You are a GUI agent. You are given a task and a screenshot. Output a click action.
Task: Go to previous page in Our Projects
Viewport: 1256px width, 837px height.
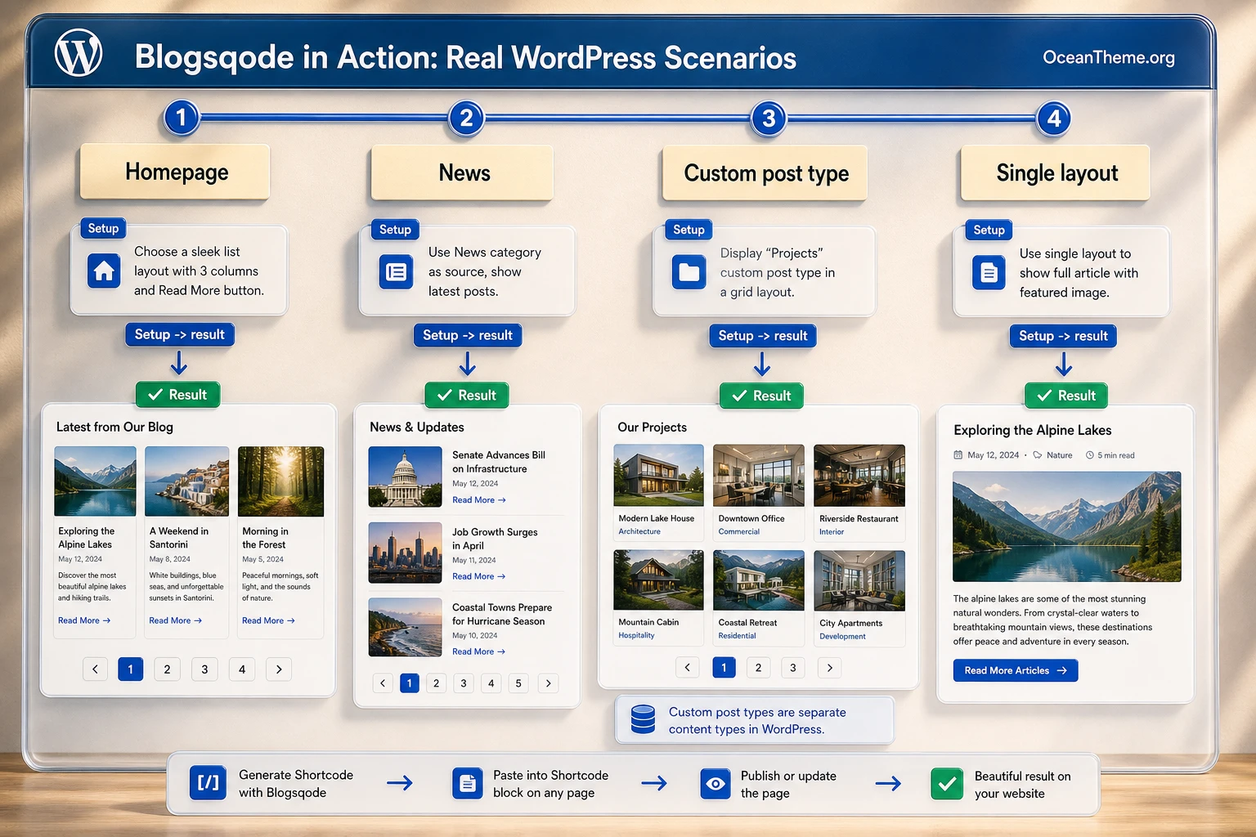[687, 668]
